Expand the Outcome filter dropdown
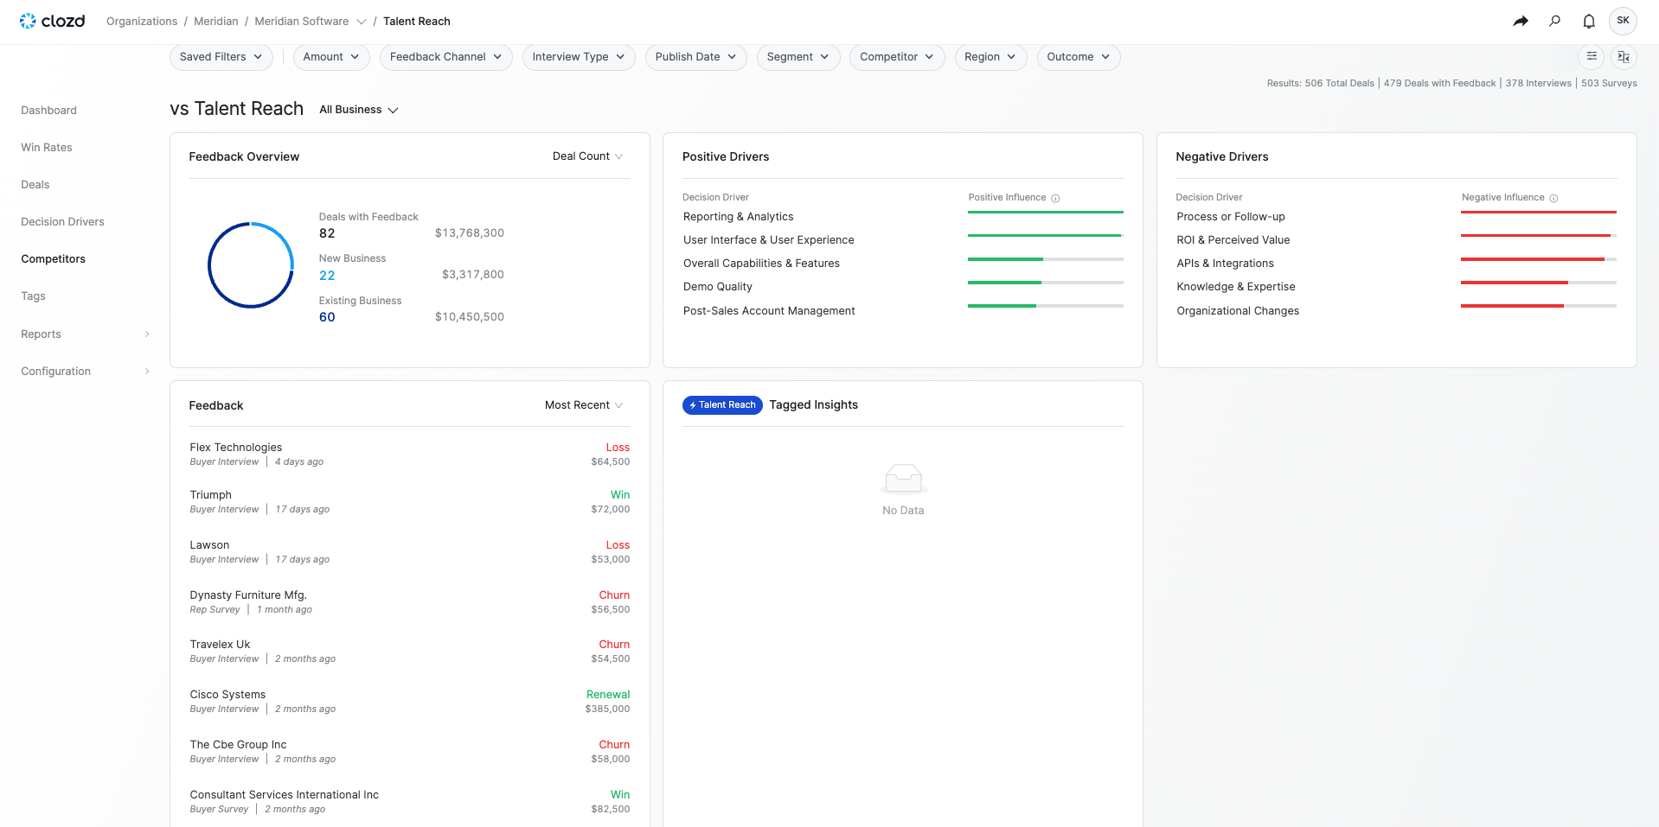1659x827 pixels. tap(1079, 57)
